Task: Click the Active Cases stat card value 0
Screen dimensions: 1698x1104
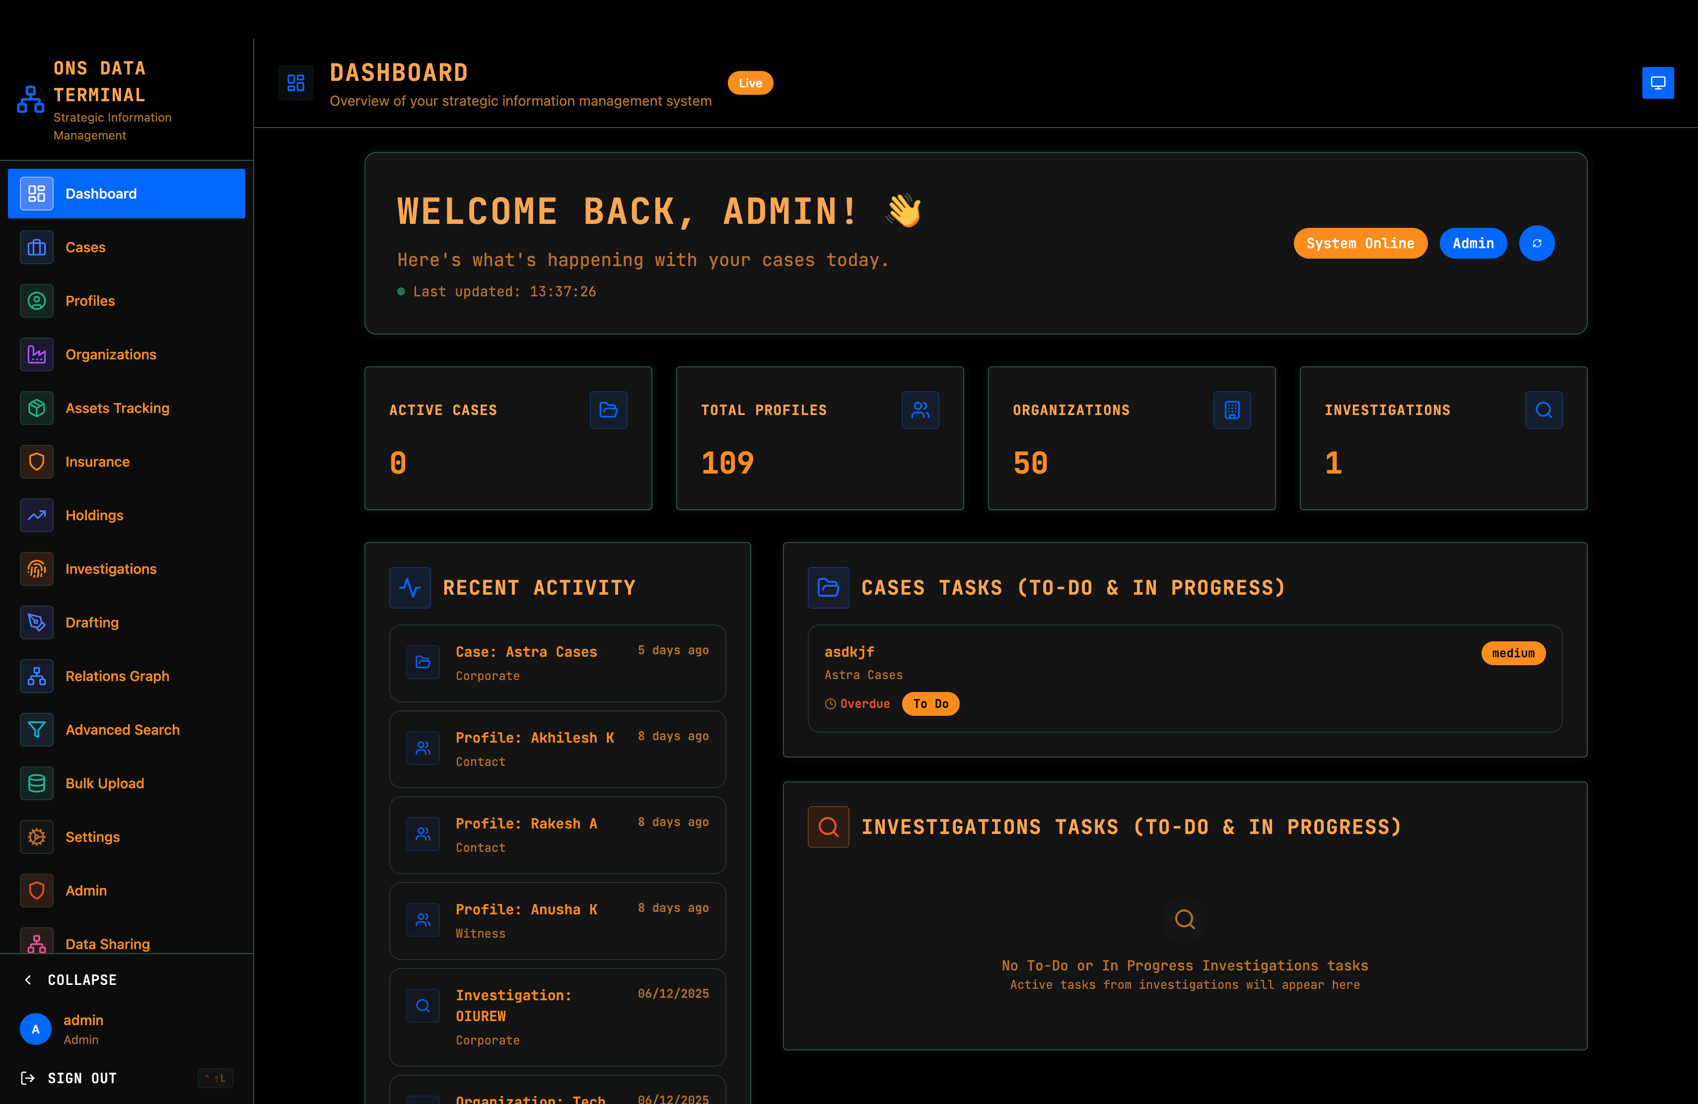Action: [398, 463]
